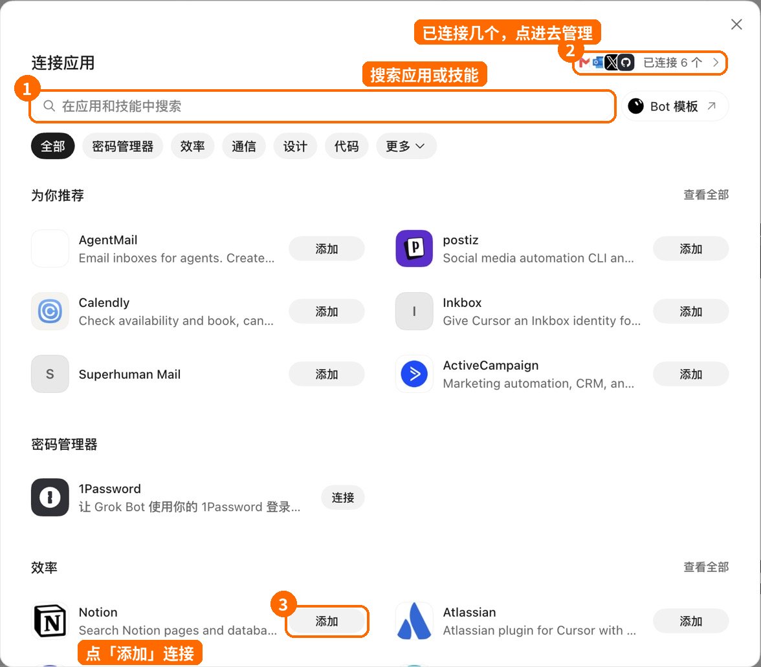The height and width of the screenshot is (667, 761).
Task: Click the Inkbox description text
Action: (542, 321)
